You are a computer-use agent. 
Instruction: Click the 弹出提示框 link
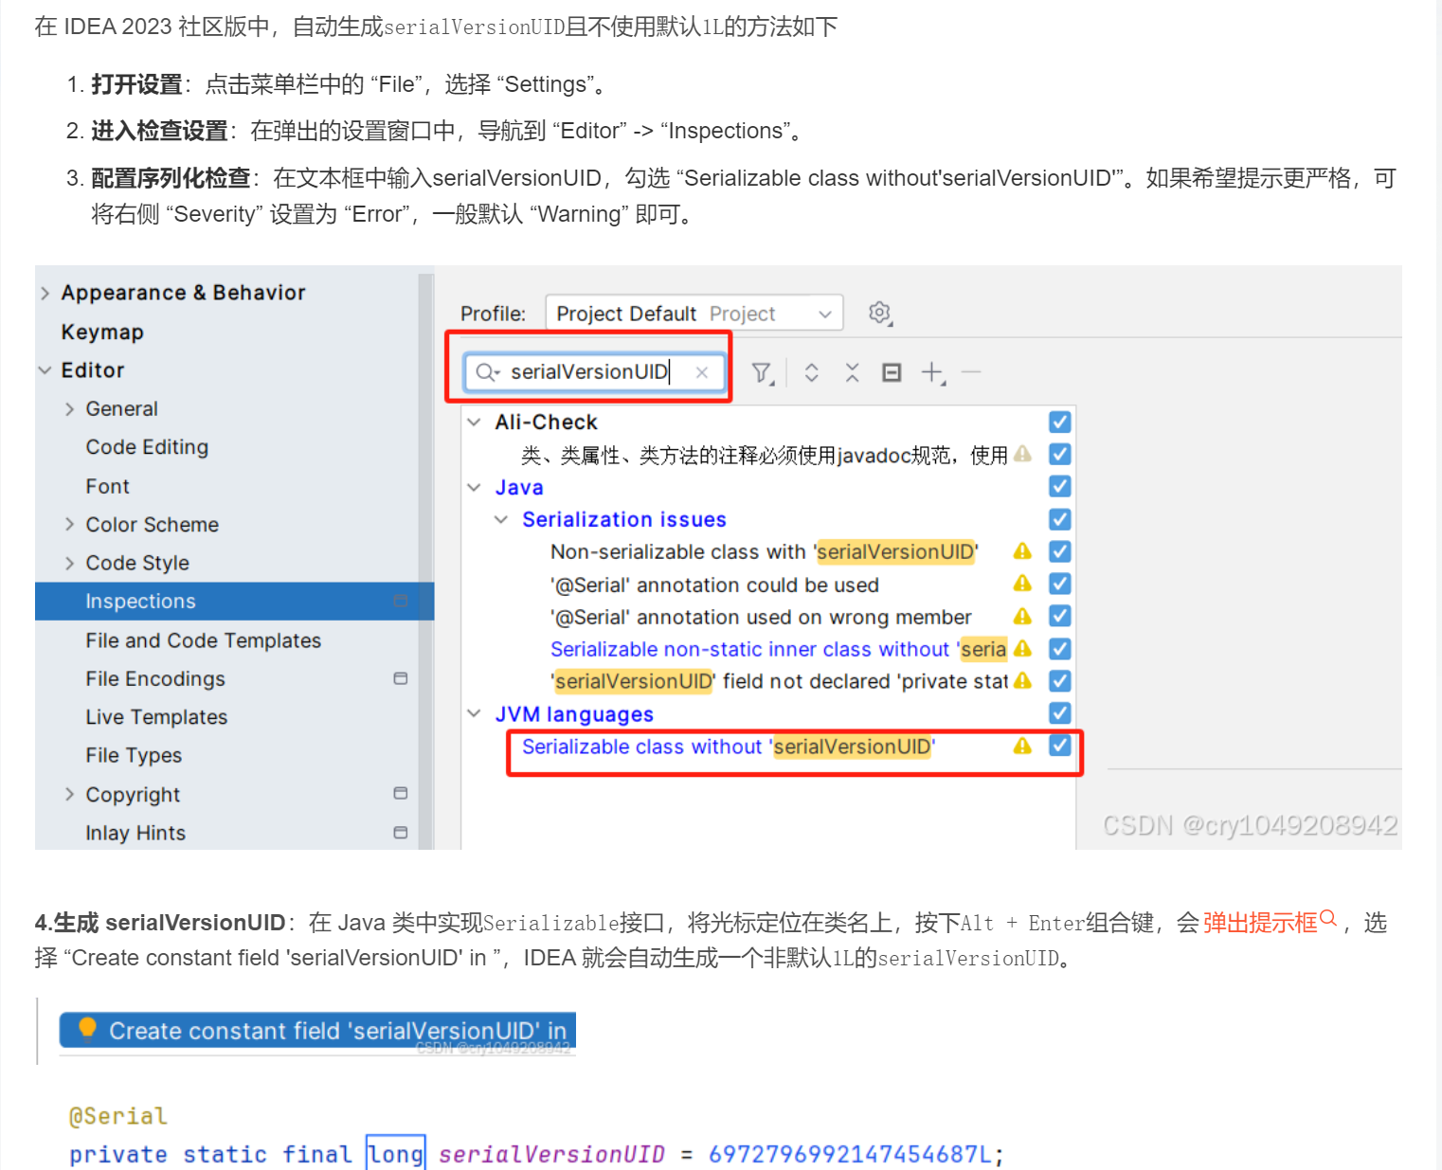(1260, 923)
